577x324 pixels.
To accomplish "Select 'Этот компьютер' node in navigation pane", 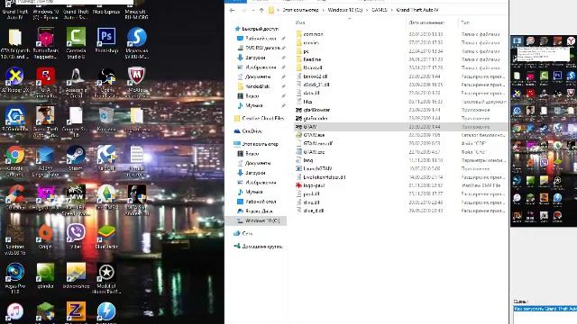I will coord(256,144).
